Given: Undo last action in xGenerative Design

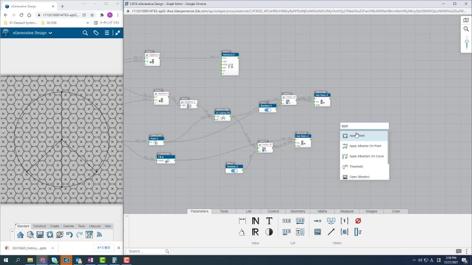Looking at the screenshot, I should (69, 235).
